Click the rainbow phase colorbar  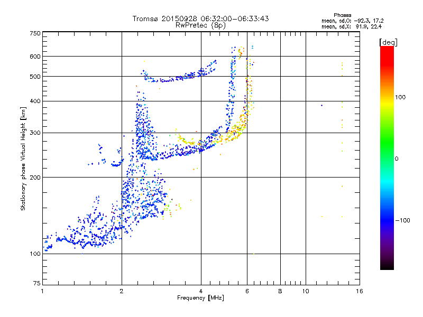(387, 157)
